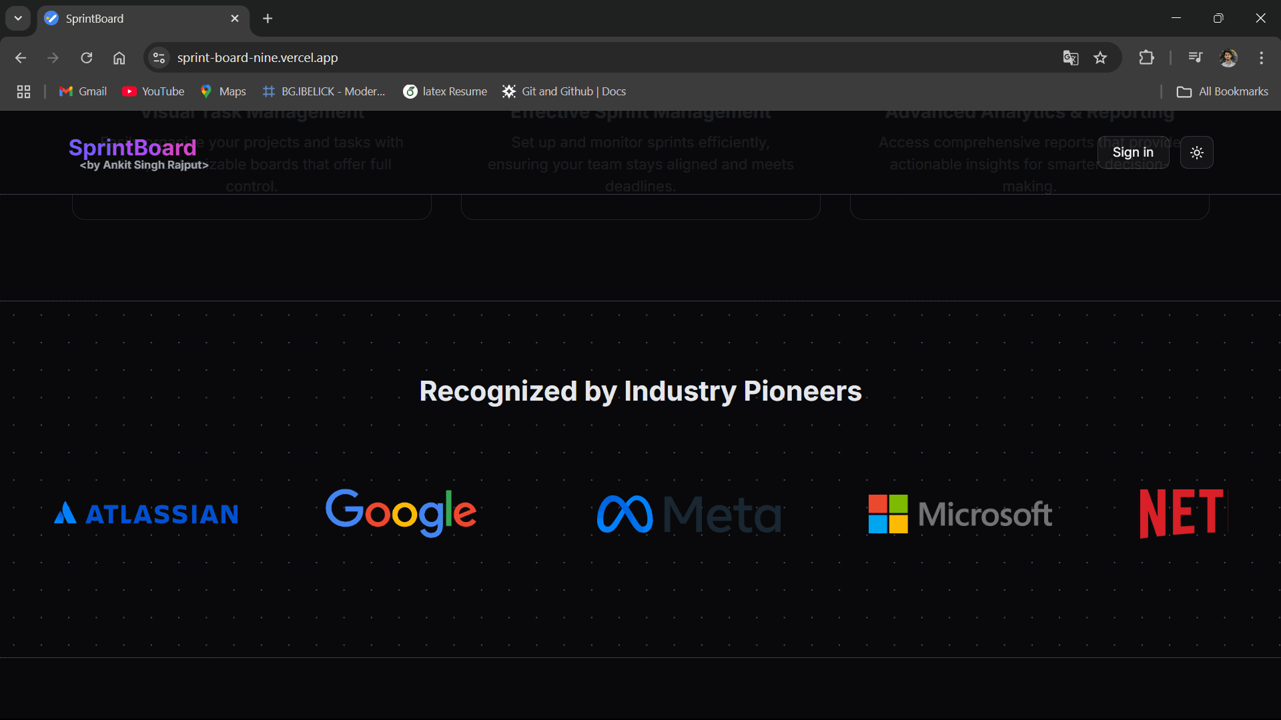
Task: Select the SprintBoard tab
Action: pyautogui.click(x=143, y=19)
